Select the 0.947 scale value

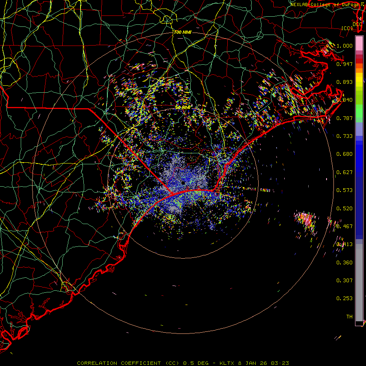pos(344,64)
